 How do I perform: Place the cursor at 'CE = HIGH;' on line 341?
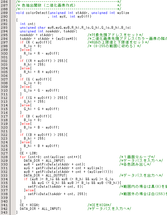pyautogui.click(x=30, y=205)
